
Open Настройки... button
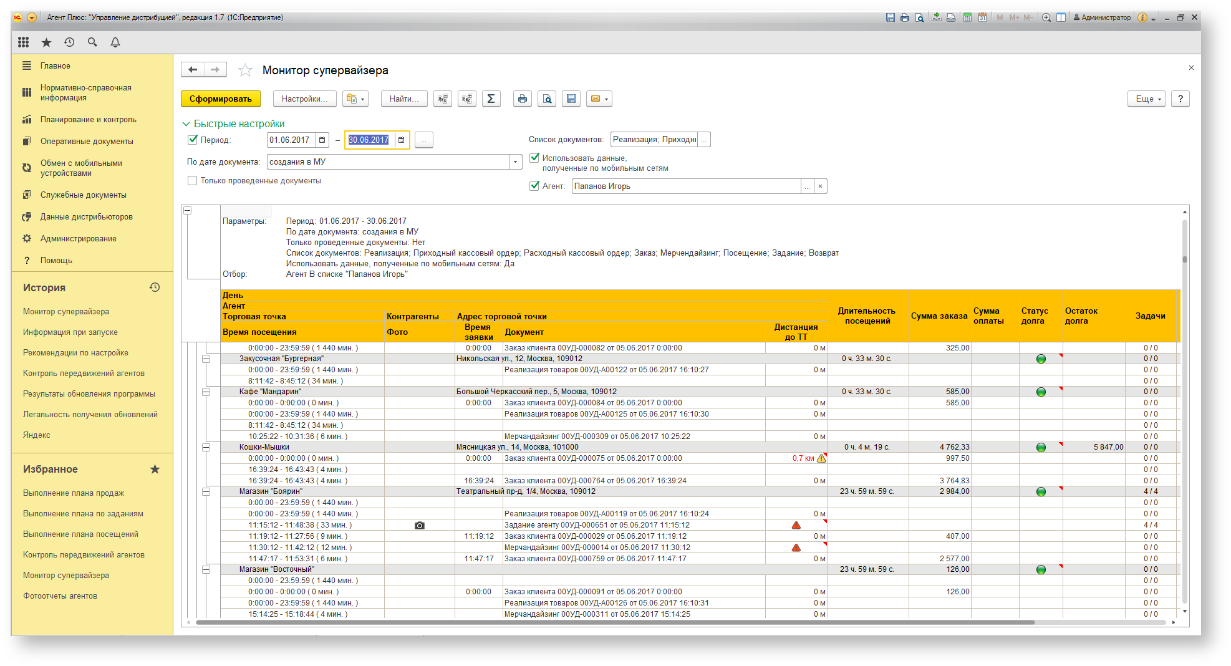[304, 99]
